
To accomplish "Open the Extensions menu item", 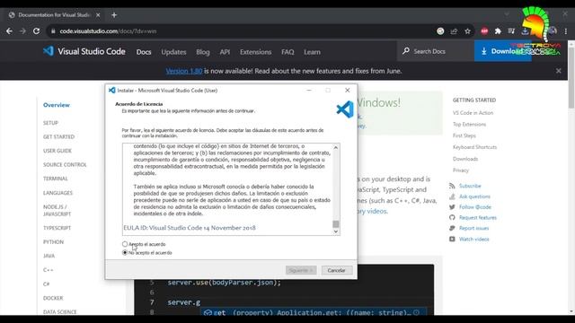I will click(x=255, y=52).
